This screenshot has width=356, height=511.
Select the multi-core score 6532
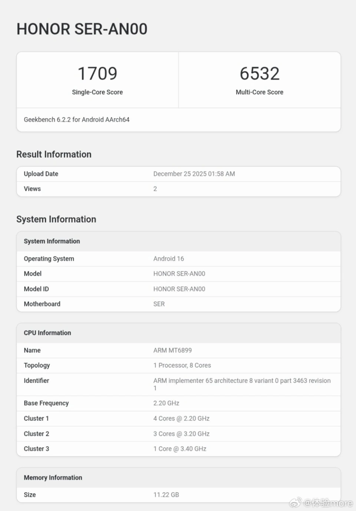tap(259, 73)
